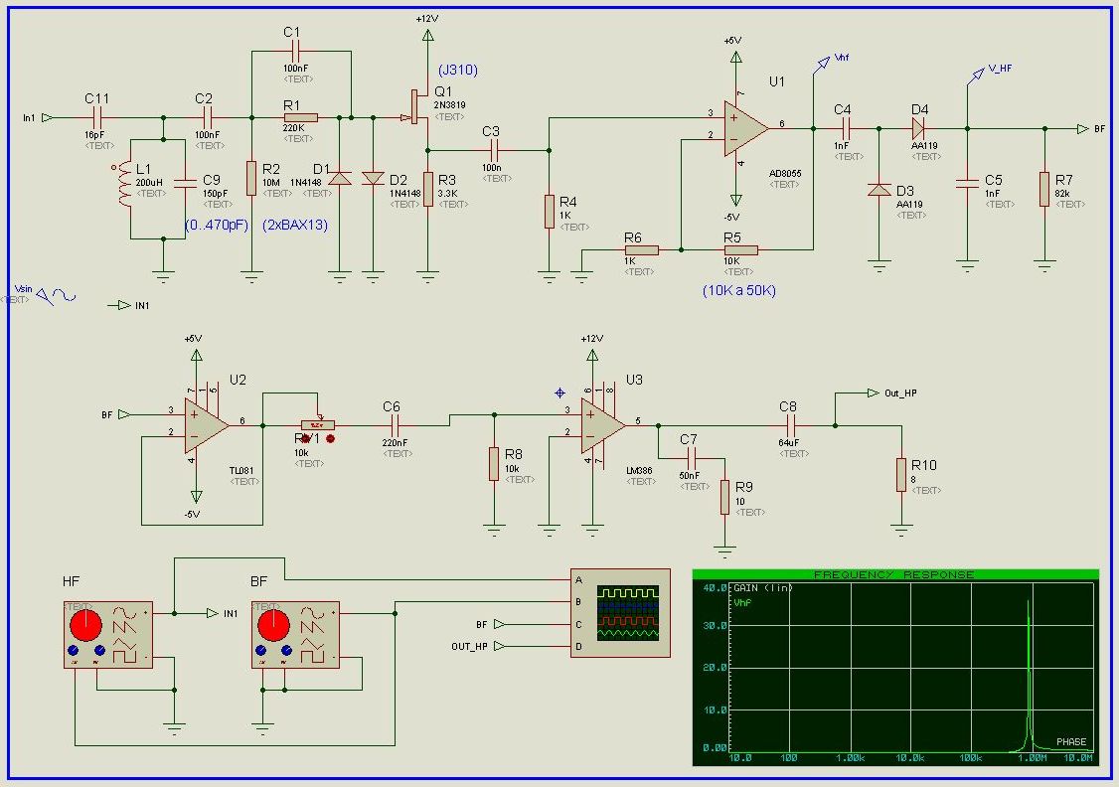Select the C9 150pF capacitor symbol
This screenshot has height=787, width=1119.
(x=186, y=183)
